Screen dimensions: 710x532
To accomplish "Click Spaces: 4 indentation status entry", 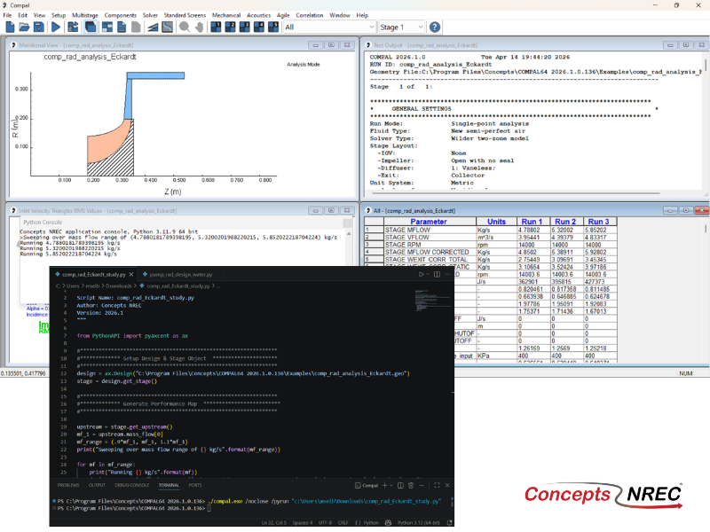I will 303,523.
